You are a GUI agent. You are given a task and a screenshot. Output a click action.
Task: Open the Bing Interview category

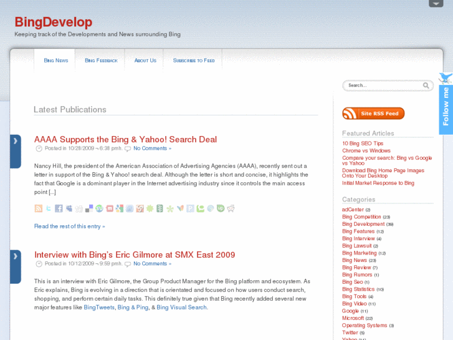[x=358, y=238]
